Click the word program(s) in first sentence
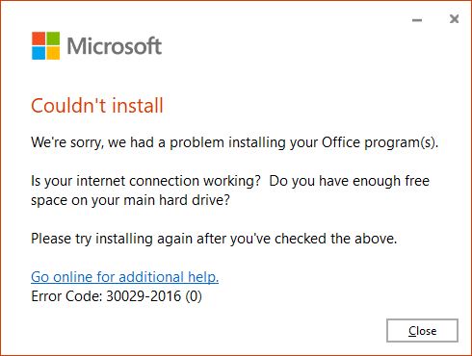 pyautogui.click(x=402, y=142)
